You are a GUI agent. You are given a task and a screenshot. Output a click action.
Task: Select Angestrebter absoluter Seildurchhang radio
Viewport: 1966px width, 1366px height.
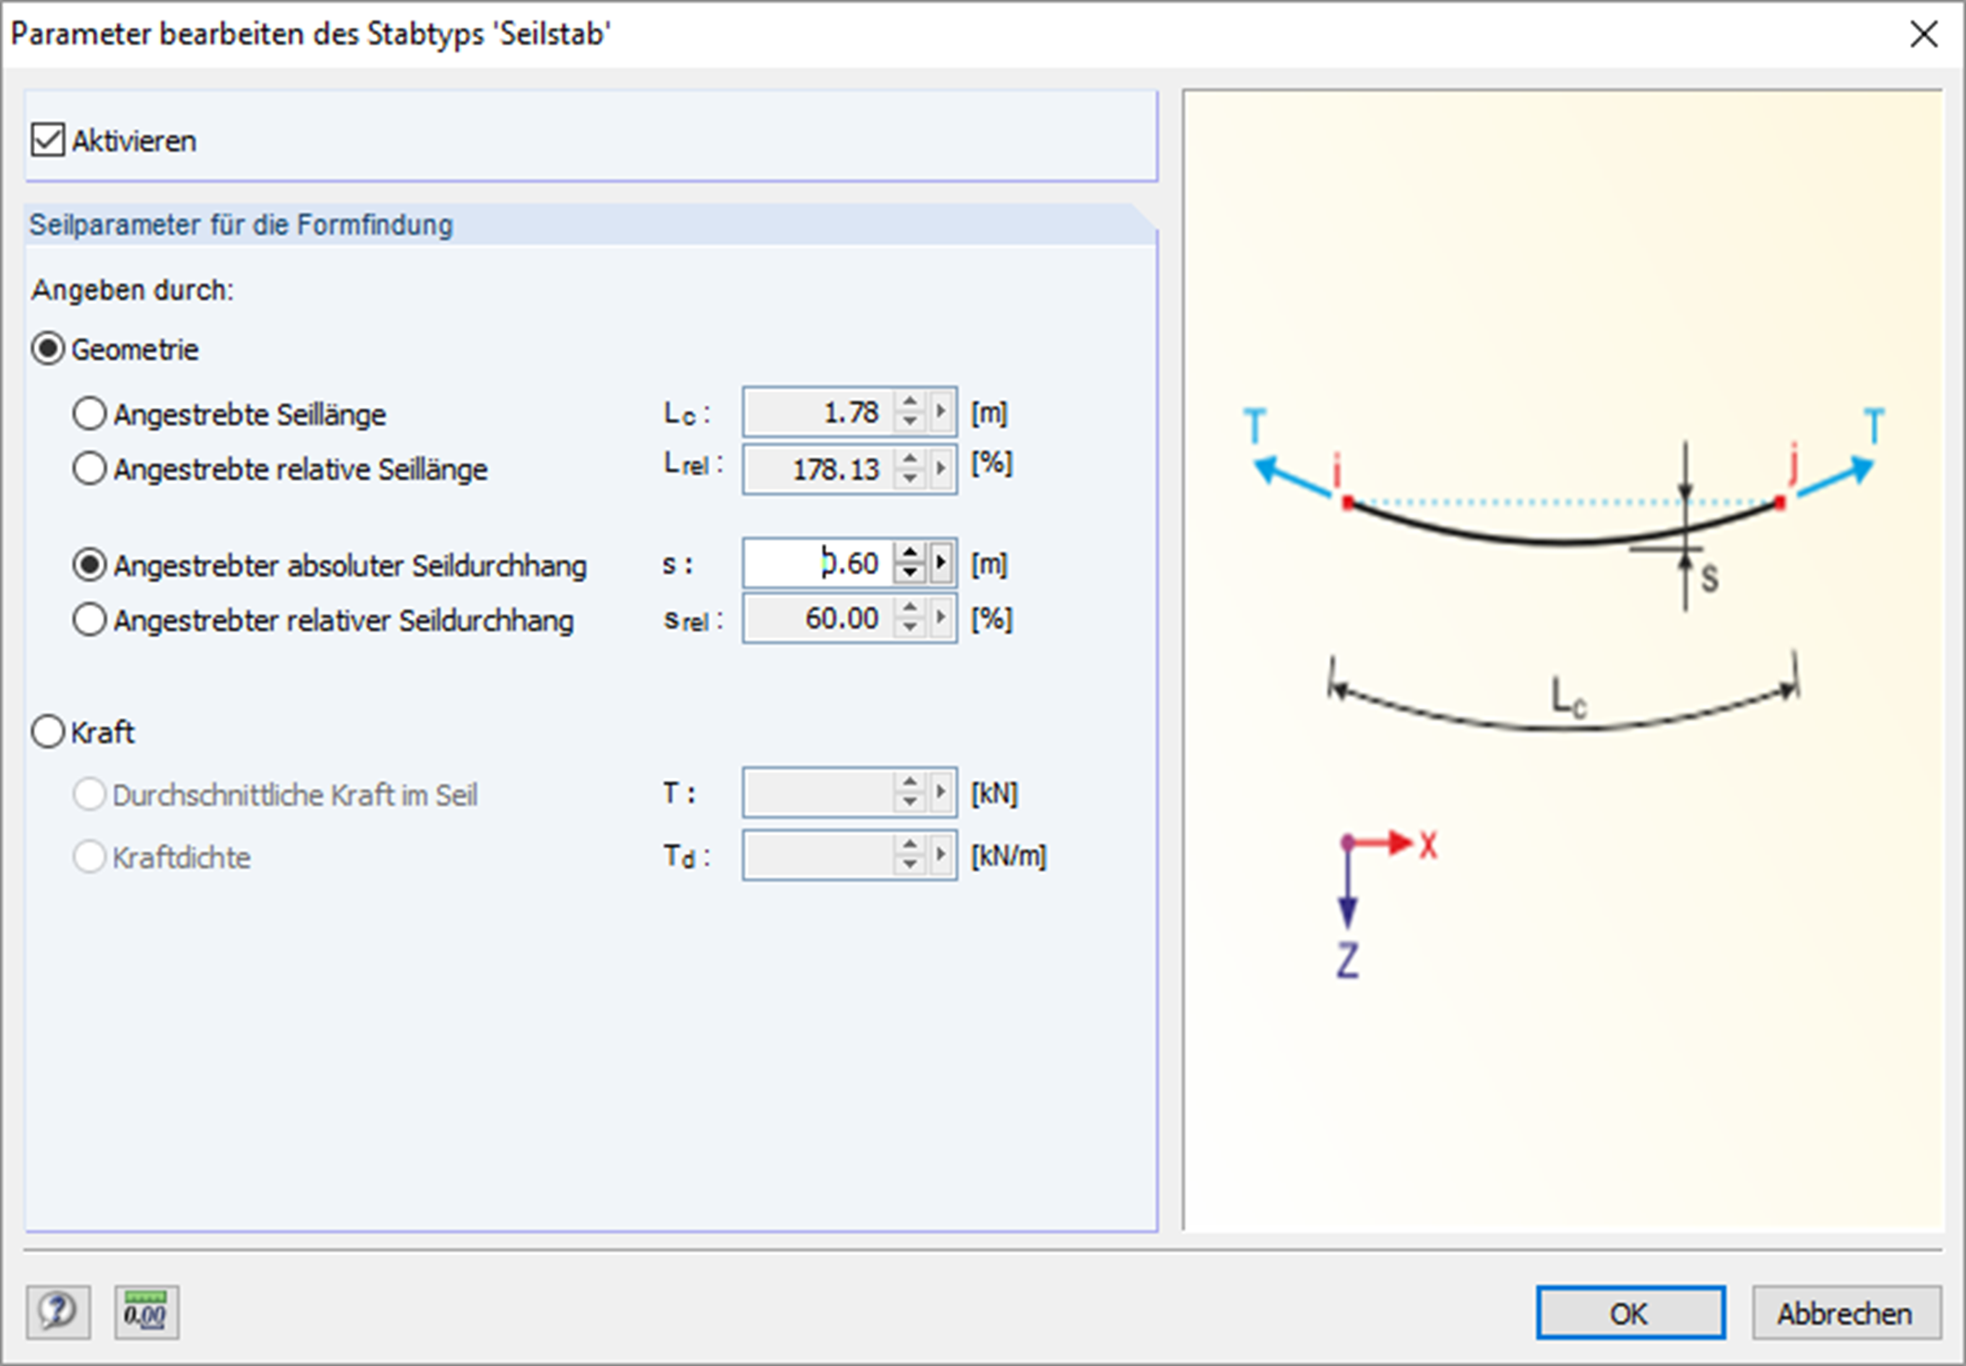pyautogui.click(x=89, y=565)
